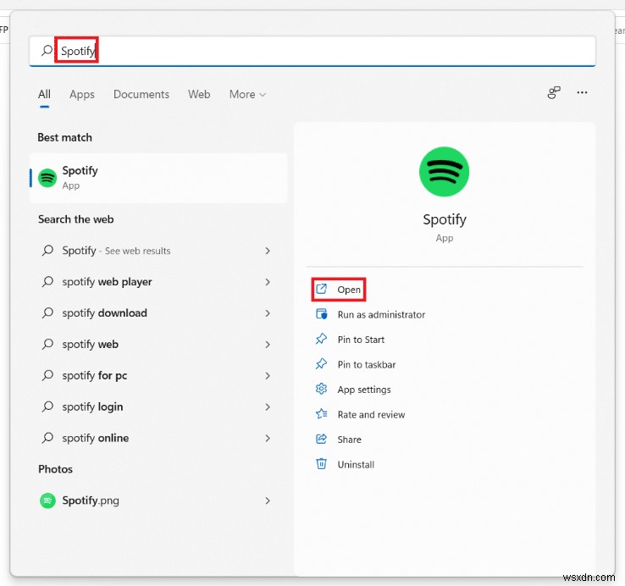Open the Spotify.png file name
The width and height of the screenshot is (625, 586).
[x=91, y=500]
